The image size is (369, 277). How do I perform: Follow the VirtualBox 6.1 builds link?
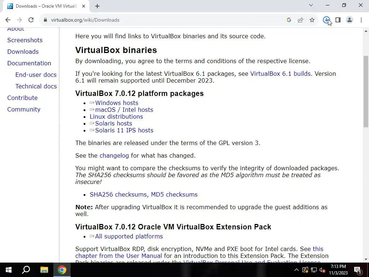point(280,74)
